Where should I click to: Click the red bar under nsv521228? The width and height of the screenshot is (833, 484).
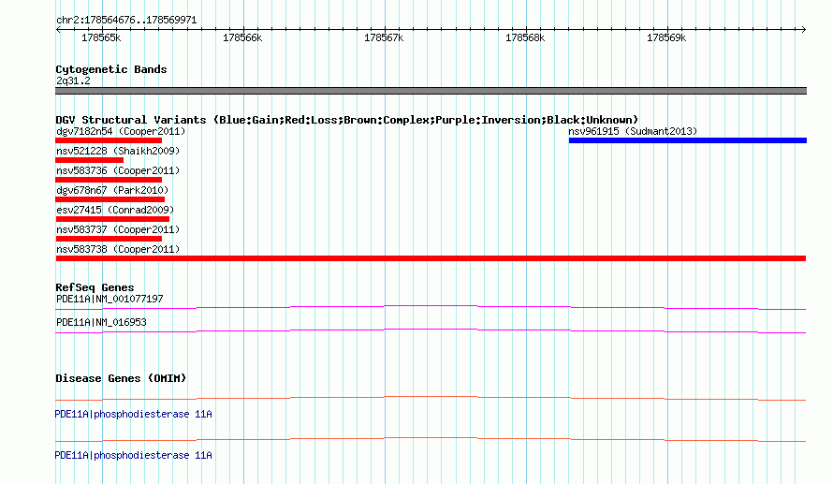click(x=89, y=160)
